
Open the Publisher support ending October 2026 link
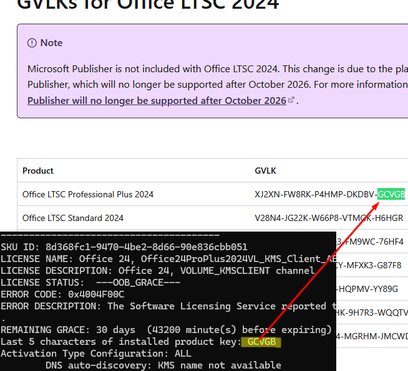pos(157,100)
